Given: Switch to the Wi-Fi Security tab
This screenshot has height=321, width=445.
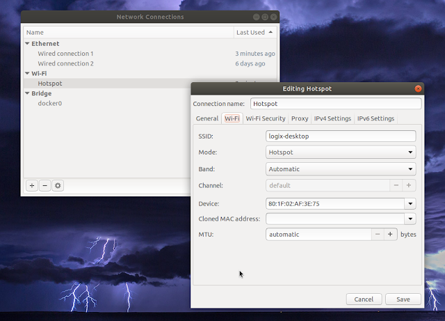Looking at the screenshot, I should pyautogui.click(x=266, y=118).
